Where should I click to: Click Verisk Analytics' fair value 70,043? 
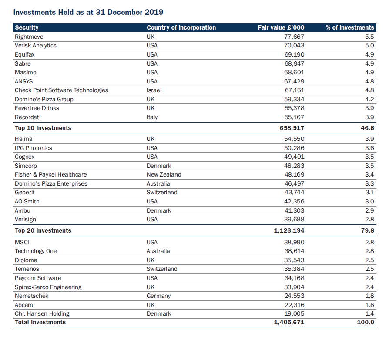tap(294, 45)
